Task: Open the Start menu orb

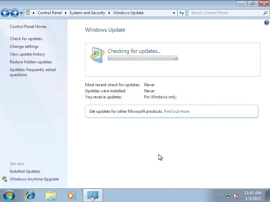Action: tap(9, 196)
